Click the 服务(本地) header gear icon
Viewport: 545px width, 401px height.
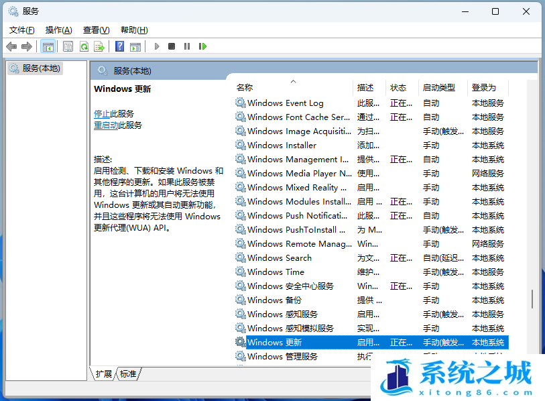(x=103, y=70)
